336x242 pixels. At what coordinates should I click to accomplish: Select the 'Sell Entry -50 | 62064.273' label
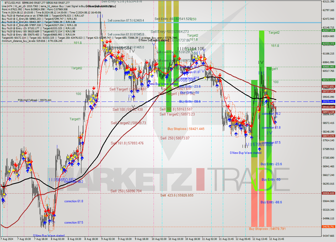tap(170, 32)
